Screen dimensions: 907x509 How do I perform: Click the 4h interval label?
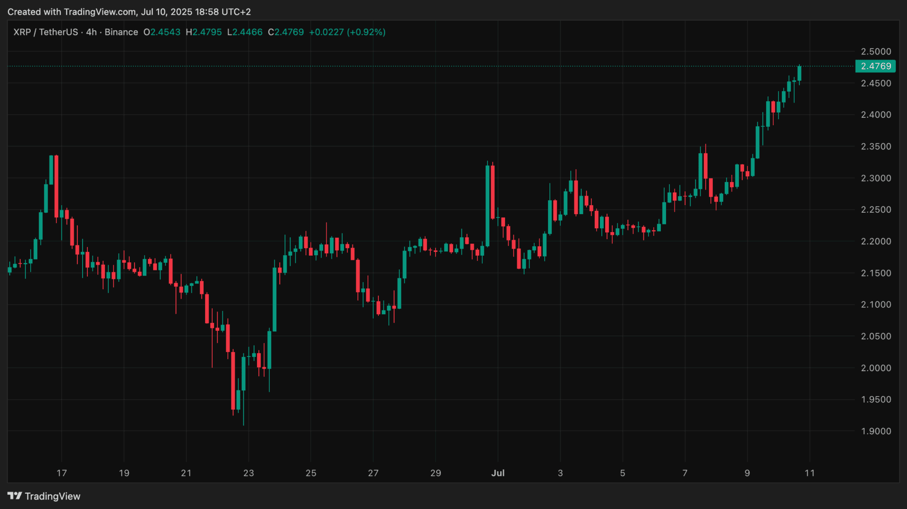pyautogui.click(x=91, y=32)
